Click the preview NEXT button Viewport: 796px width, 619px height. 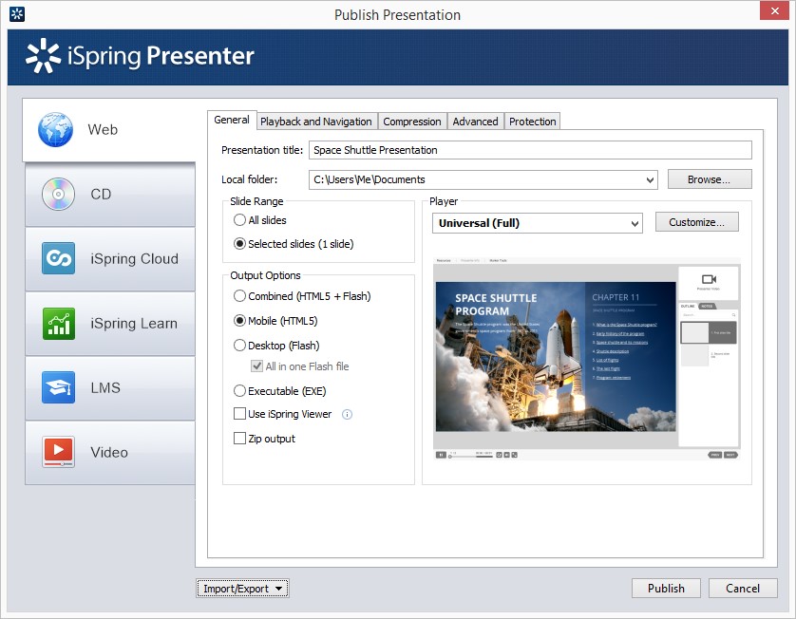730,455
